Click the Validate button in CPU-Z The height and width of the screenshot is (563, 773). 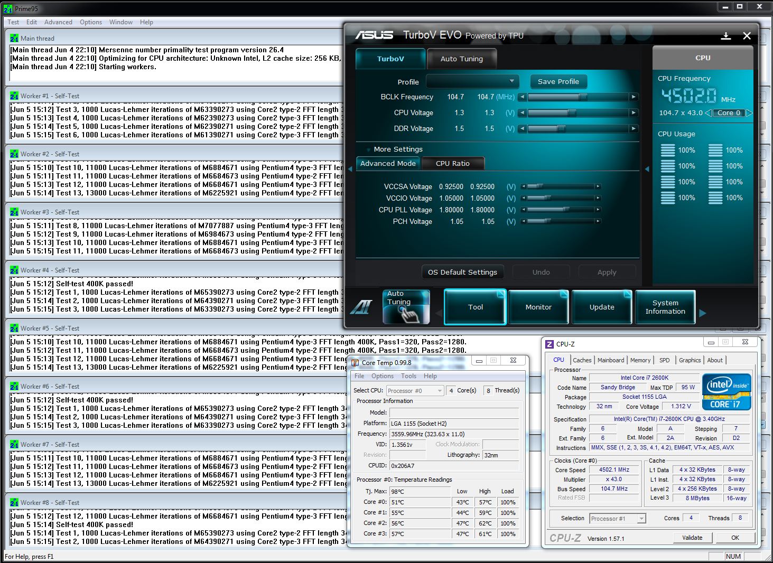(x=692, y=538)
